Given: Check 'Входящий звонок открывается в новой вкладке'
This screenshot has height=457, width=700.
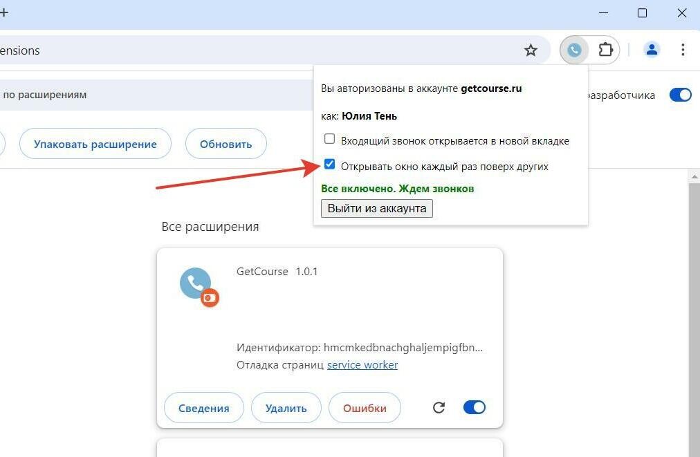Looking at the screenshot, I should pos(329,139).
